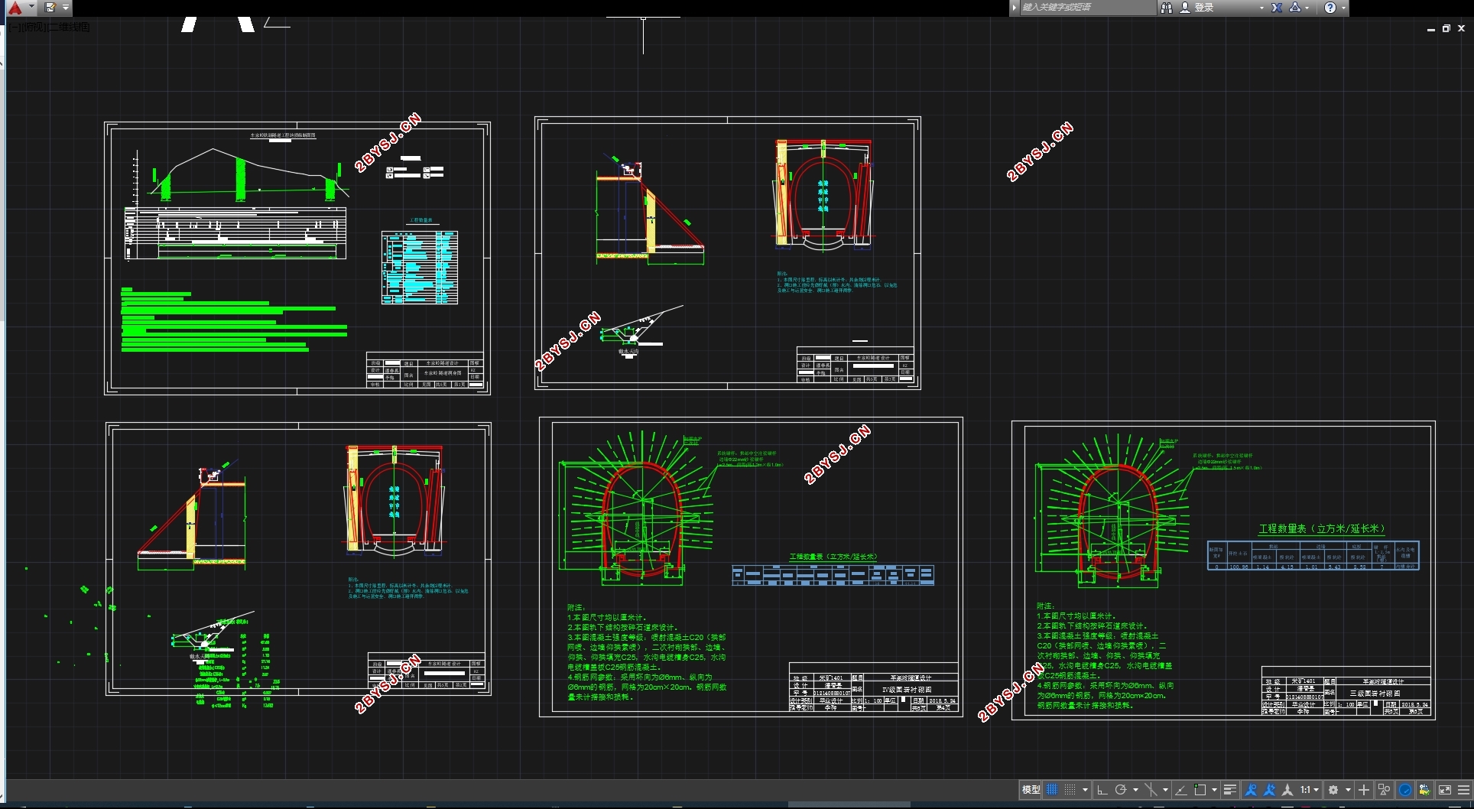
Task: Restore down the drawing window
Action: [1446, 28]
